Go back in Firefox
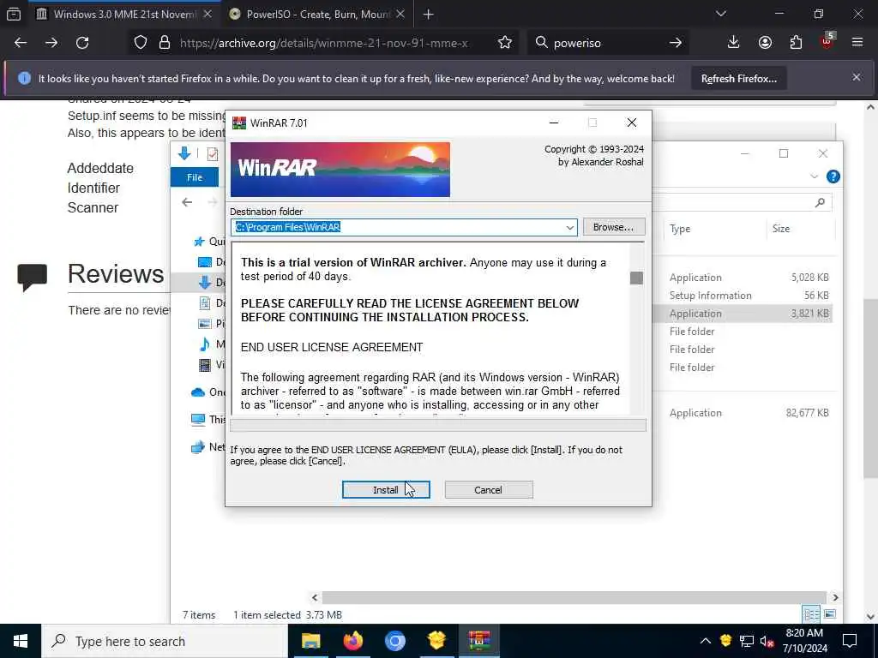 21,43
